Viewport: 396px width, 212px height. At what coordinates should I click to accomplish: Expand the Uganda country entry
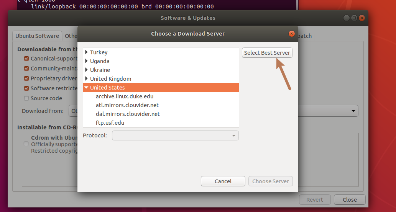(x=86, y=61)
